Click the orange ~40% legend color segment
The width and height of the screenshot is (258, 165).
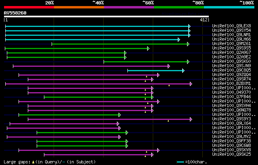tap(79, 7)
